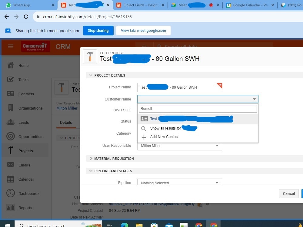Click Stop sharing button
The width and height of the screenshot is (303, 227).
click(98, 31)
